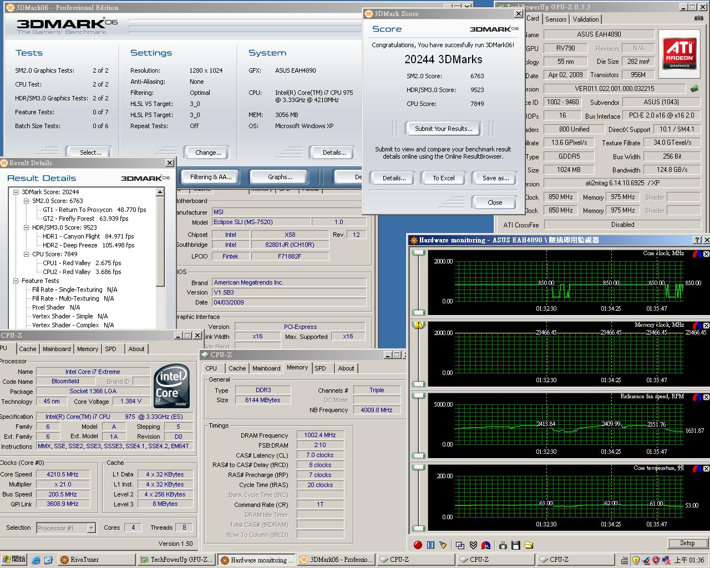The width and height of the screenshot is (710, 568).
Task: Open the SPD tab in CPU-Z Memory window
Action: coord(320,368)
